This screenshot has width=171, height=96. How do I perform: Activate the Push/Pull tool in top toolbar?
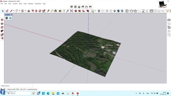29,11
